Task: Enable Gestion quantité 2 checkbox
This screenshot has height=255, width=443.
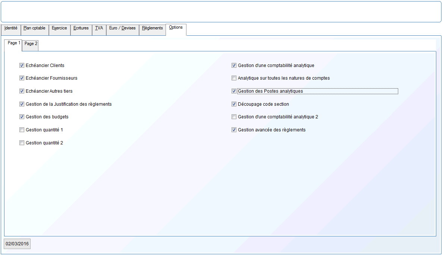Action: [22, 143]
